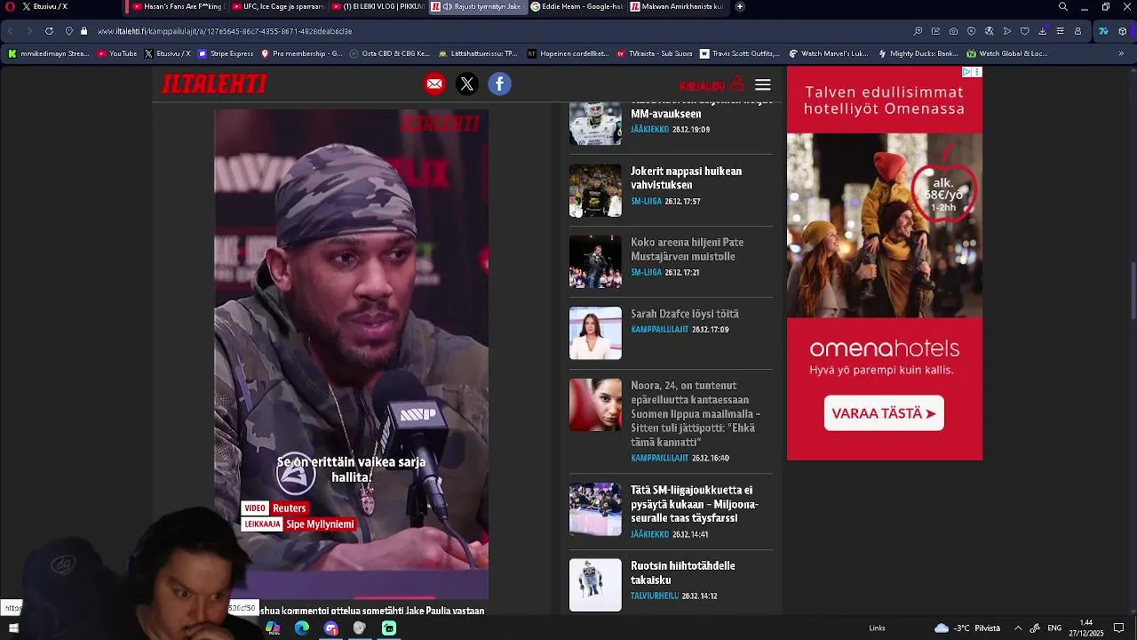Viewport: 1137px width, 640px height.
Task: Click the Anthony Joshua video player
Action: coord(351,356)
